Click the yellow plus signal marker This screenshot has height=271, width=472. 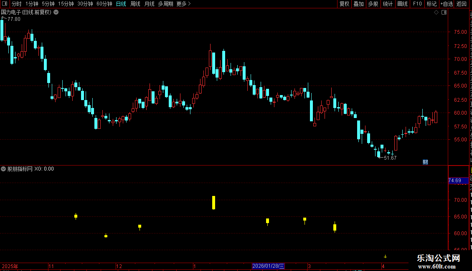tap(385, 256)
